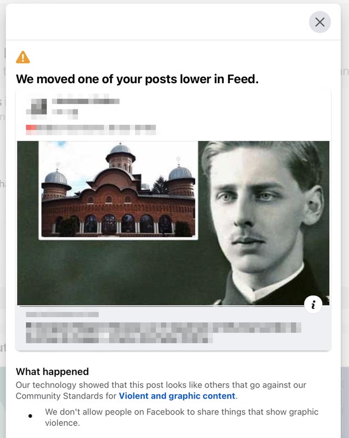This screenshot has width=349, height=438.
Task: Click the black-and-white portrait photo
Action: click(x=265, y=223)
